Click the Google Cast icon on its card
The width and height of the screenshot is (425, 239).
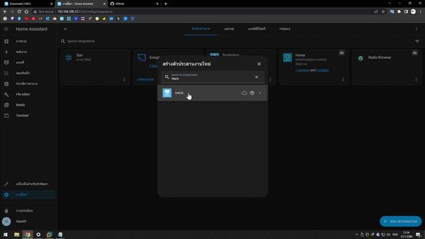click(x=141, y=58)
